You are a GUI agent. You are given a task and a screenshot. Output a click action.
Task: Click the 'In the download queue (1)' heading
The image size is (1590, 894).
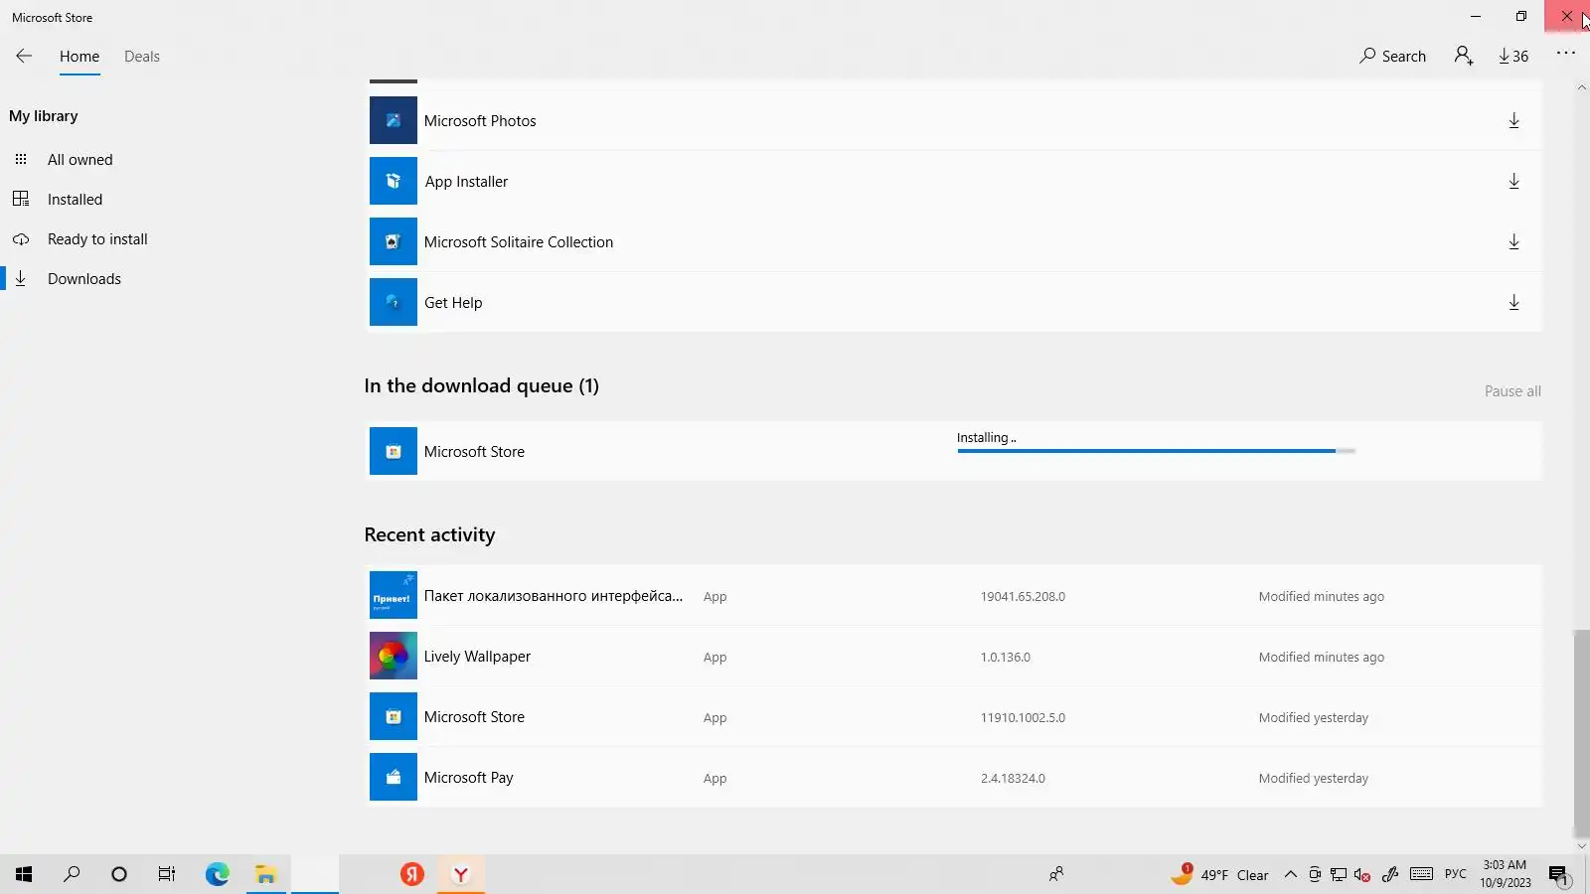coord(482,385)
